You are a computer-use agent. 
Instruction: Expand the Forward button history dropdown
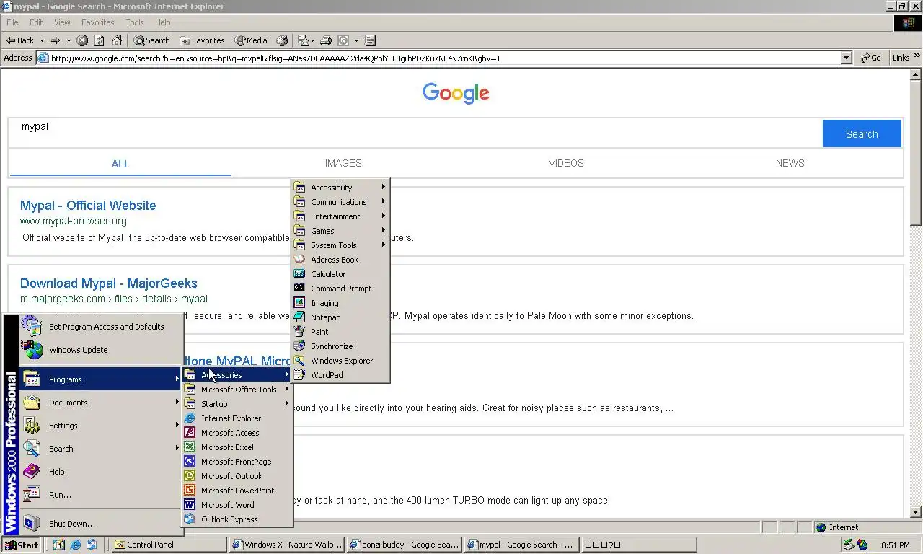69,40
